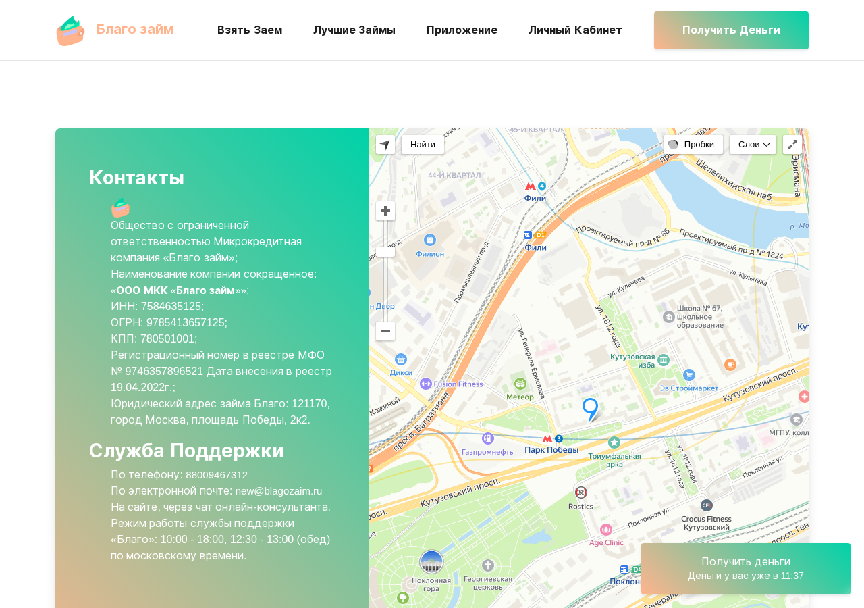Click the ИНН: 7584635125 text

[x=157, y=306]
